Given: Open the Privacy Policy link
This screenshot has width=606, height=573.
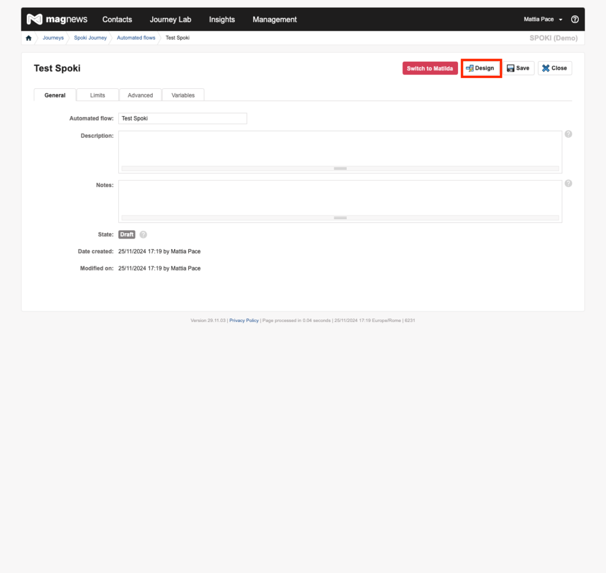Looking at the screenshot, I should [x=244, y=320].
